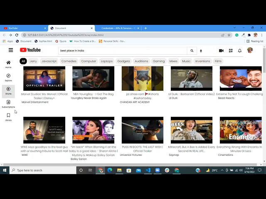This screenshot has width=266, height=199.
Task: Select the Comedies category chip
Action: pos(69,61)
